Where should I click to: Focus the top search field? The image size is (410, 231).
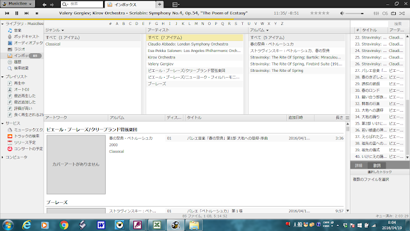coord(82,4)
